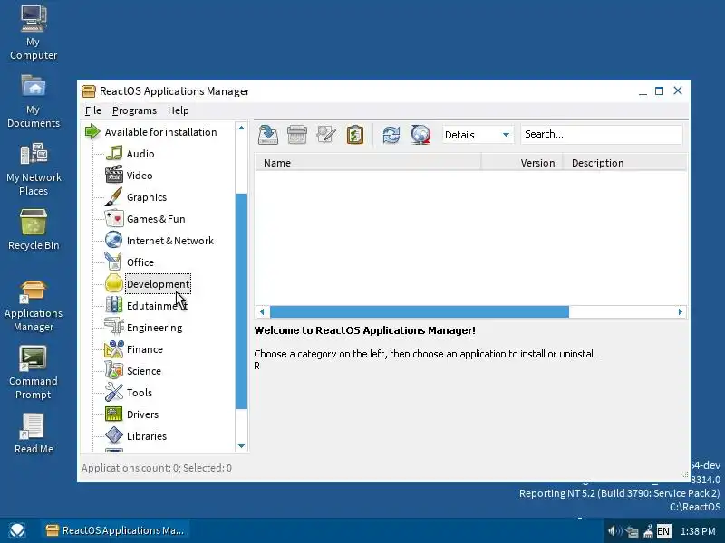The width and height of the screenshot is (725, 543).
Task: Click the category tree vertical scrollbar thumb
Action: coord(241,301)
